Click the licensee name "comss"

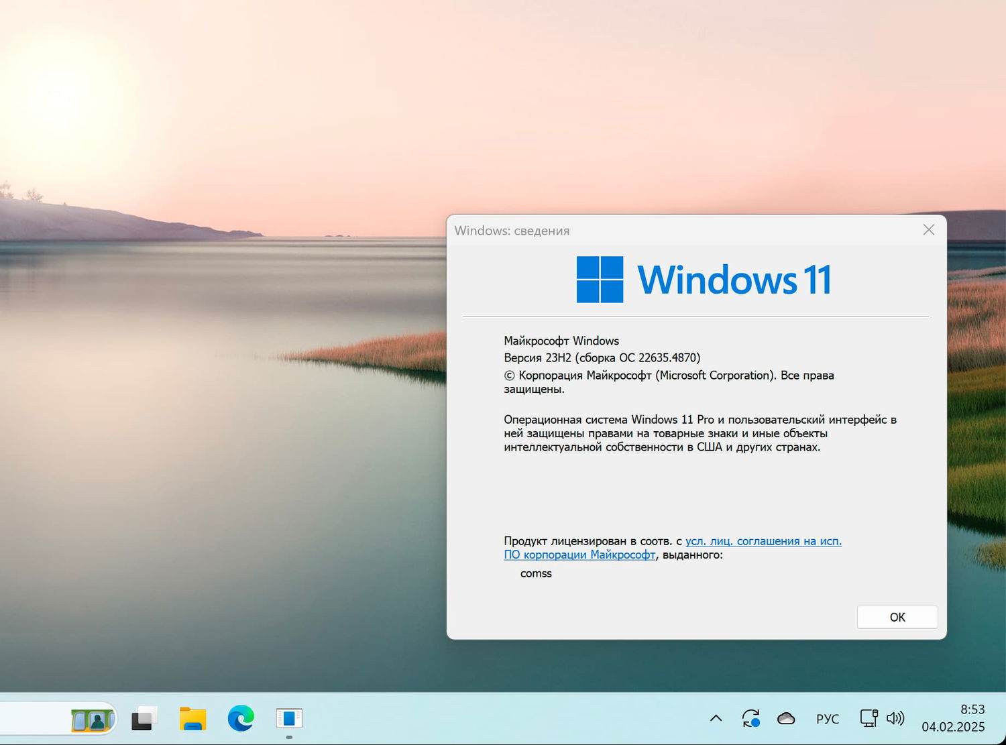click(536, 573)
